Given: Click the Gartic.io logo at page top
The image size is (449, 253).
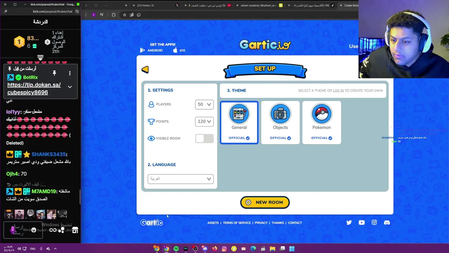Looking at the screenshot, I should (x=265, y=45).
